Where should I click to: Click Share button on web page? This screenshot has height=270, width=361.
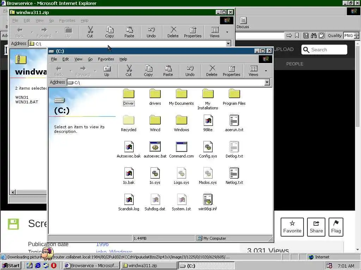(x=316, y=227)
